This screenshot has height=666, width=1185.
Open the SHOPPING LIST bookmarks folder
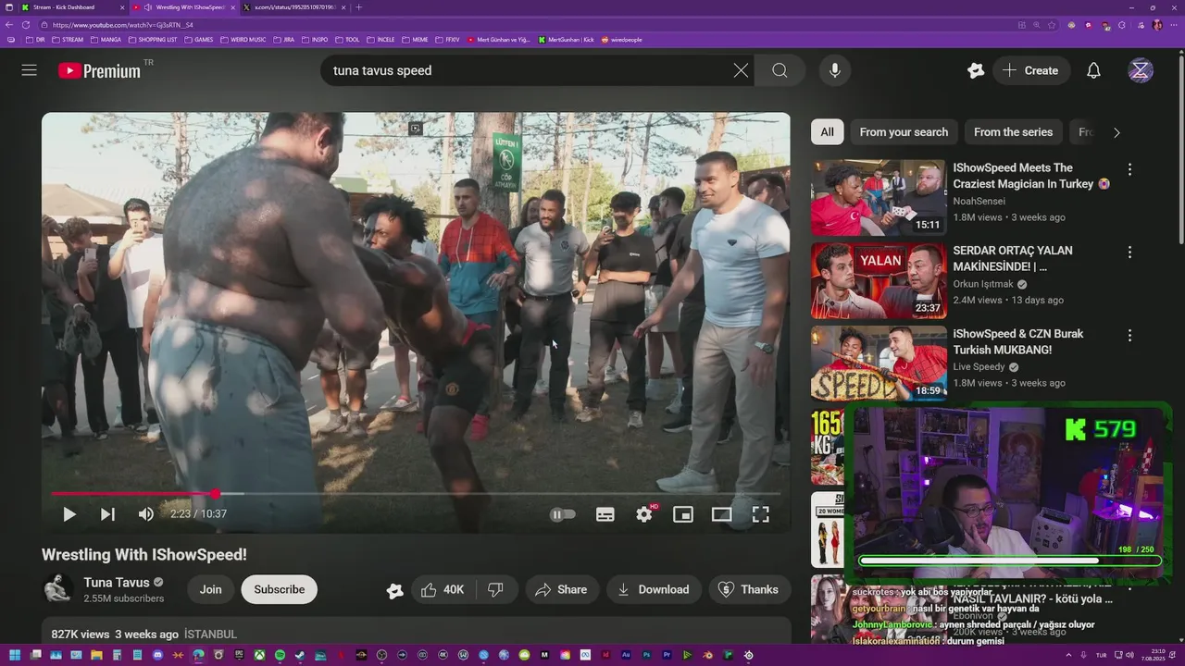(153, 40)
